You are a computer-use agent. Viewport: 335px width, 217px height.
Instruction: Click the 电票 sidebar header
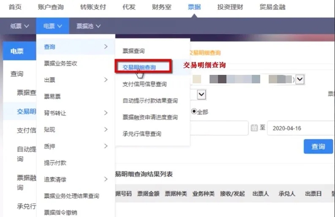[x=19, y=51]
